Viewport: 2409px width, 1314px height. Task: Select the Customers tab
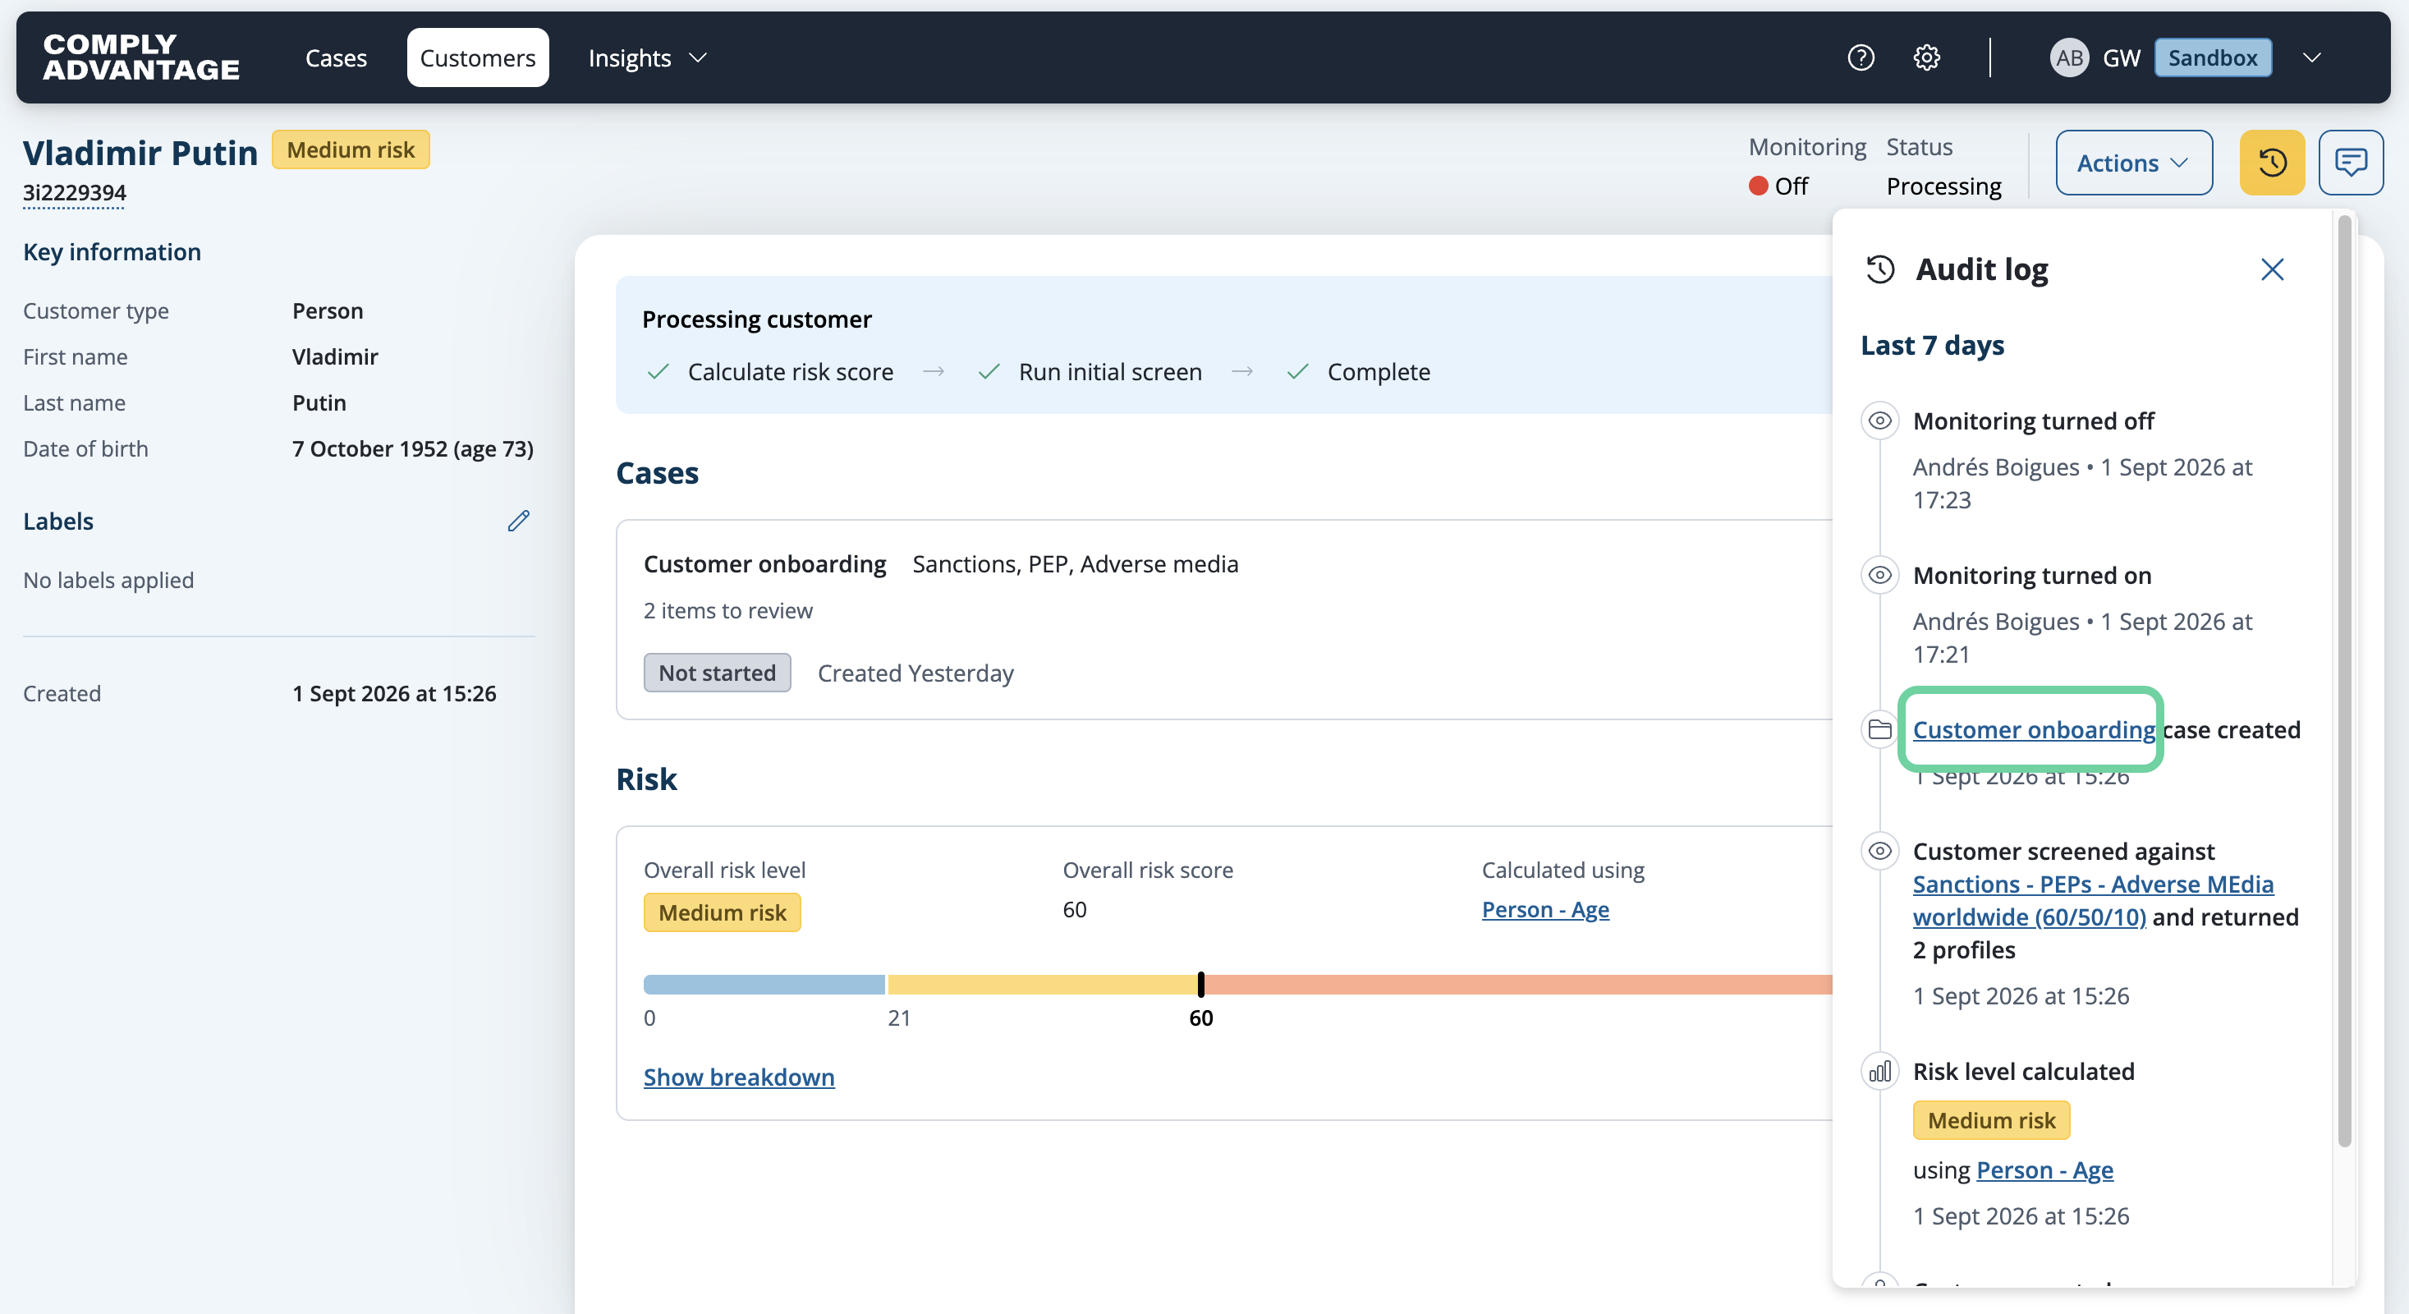[477, 58]
